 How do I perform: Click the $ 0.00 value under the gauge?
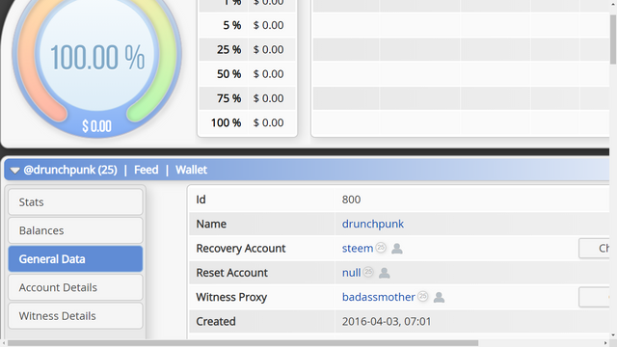(x=96, y=126)
